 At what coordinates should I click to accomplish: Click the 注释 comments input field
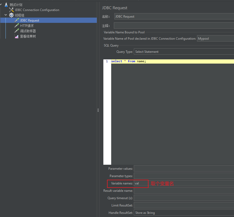tap(174, 25)
